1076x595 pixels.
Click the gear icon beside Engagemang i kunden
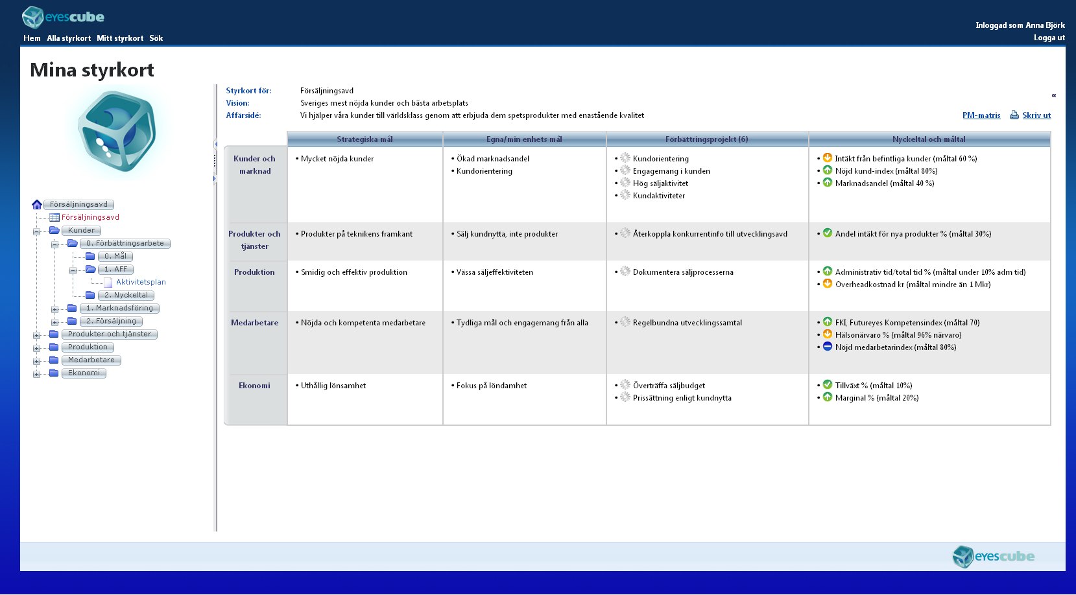tap(625, 170)
